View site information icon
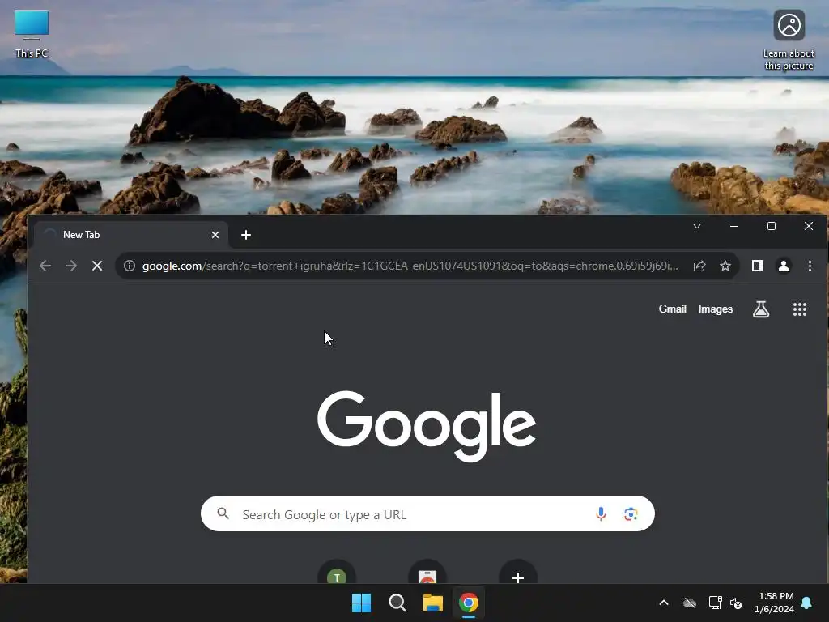This screenshot has width=829, height=622. click(x=130, y=266)
